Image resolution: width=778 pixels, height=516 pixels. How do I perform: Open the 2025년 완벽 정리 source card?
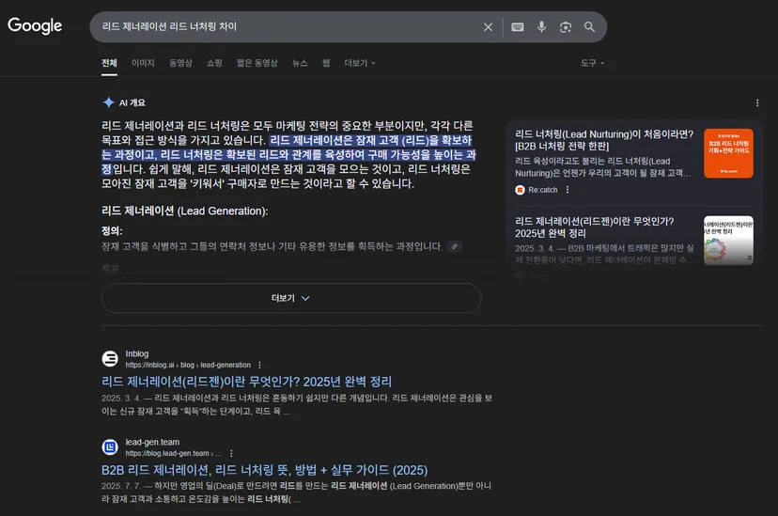[595, 227]
